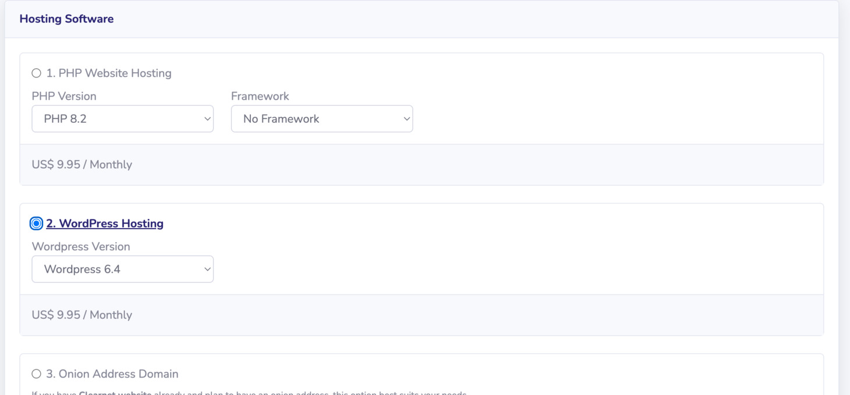Image resolution: width=850 pixels, height=395 pixels.
Task: Click the 'Wordpress Version' field label
Action: (81, 247)
